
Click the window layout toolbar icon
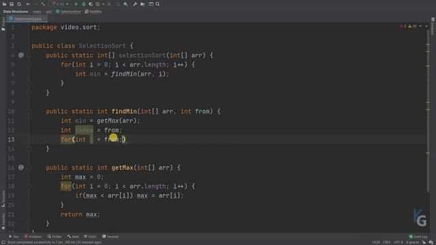151,4
